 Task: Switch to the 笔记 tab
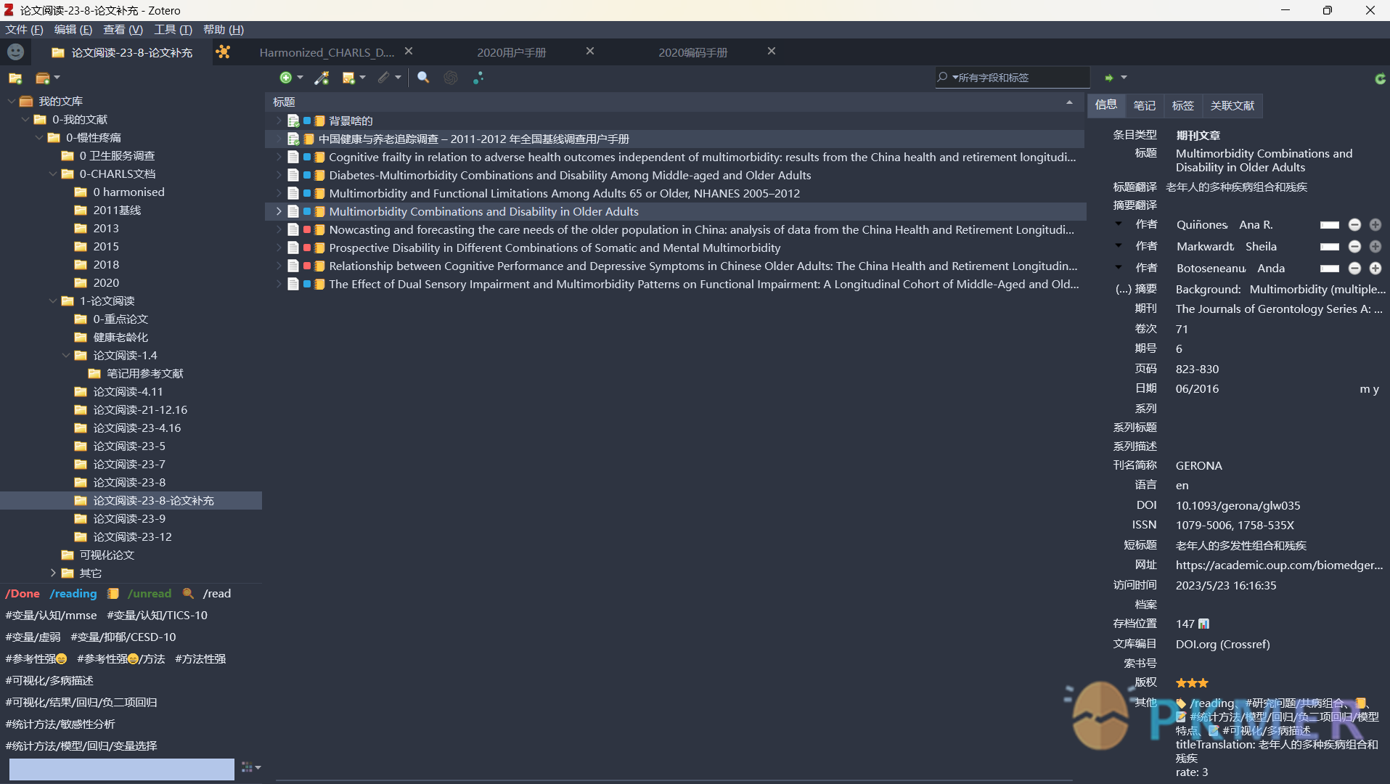(x=1145, y=105)
